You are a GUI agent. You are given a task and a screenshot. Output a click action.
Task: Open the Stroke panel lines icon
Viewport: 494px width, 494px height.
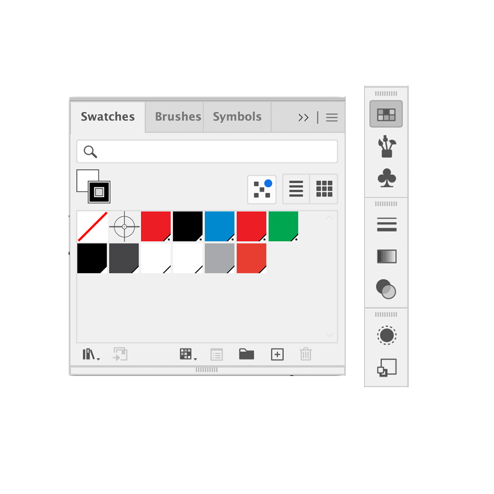click(x=387, y=225)
